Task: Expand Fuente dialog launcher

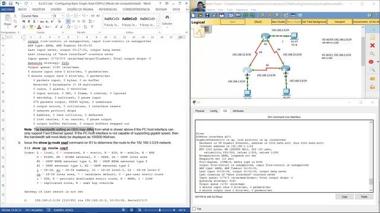Action: pos(62,33)
